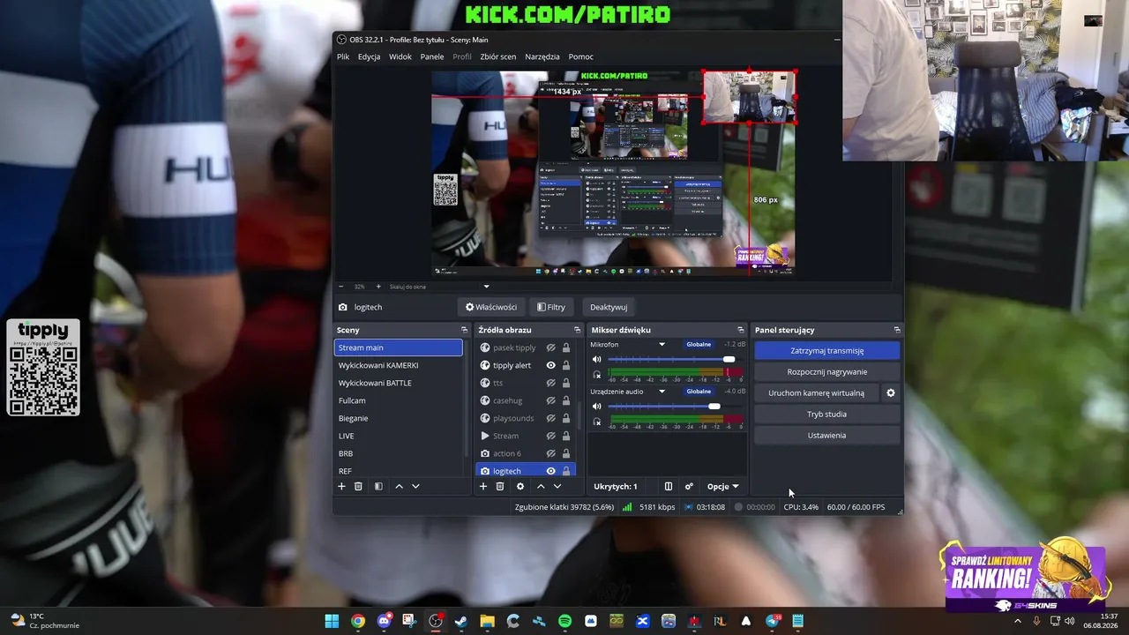Pop out the Sceny dock panel
Screen dimensions: 1129x635
point(464,330)
